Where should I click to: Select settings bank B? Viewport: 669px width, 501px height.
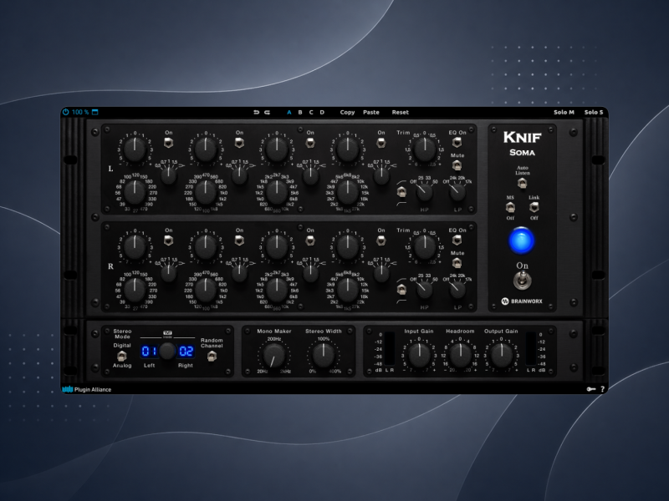click(x=300, y=113)
